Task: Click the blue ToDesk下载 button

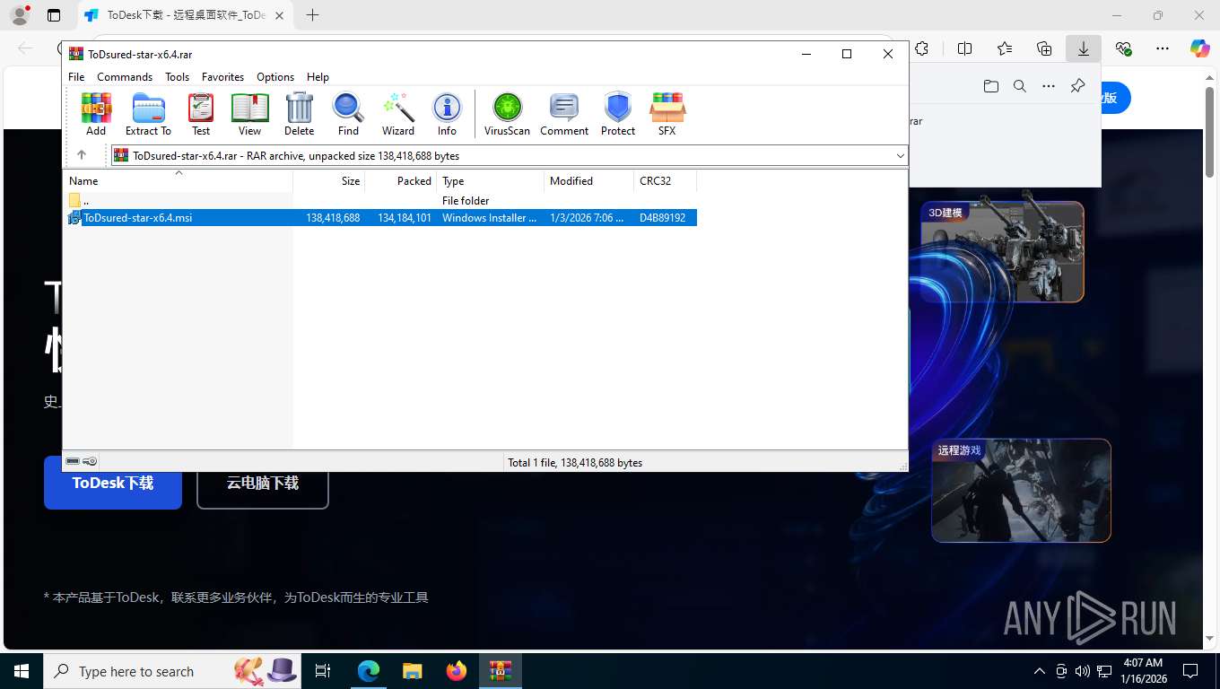Action: coord(113,483)
